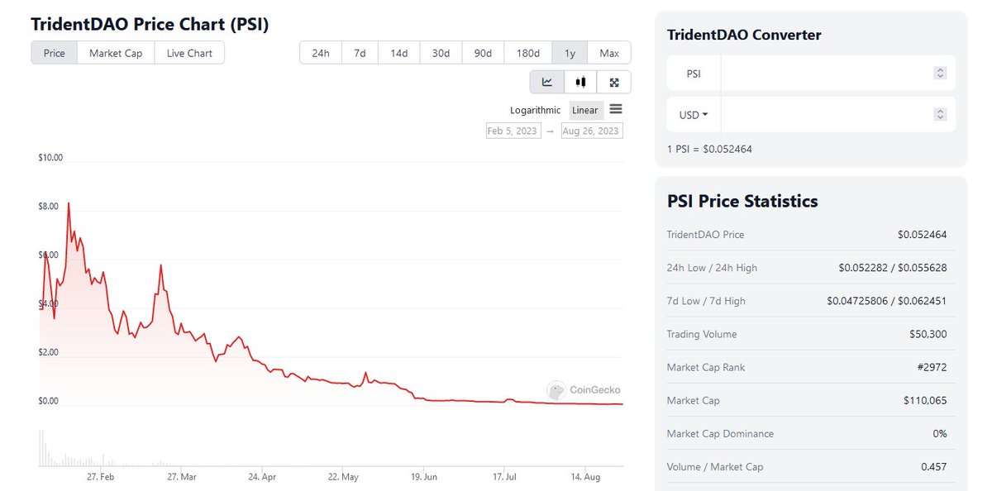The width and height of the screenshot is (992, 491).
Task: Click the 19. Jun axis label
Action: click(424, 477)
